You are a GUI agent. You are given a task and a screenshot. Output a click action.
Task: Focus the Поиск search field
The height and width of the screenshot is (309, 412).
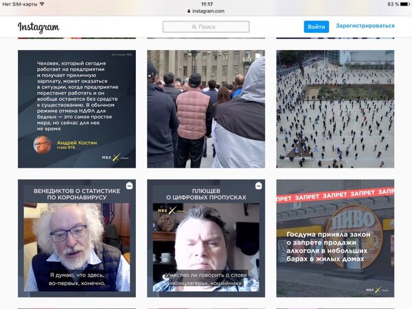point(206,27)
